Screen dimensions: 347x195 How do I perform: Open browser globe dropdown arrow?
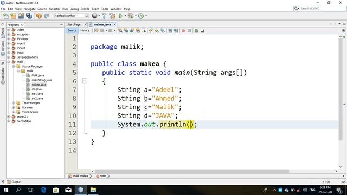[99, 16]
